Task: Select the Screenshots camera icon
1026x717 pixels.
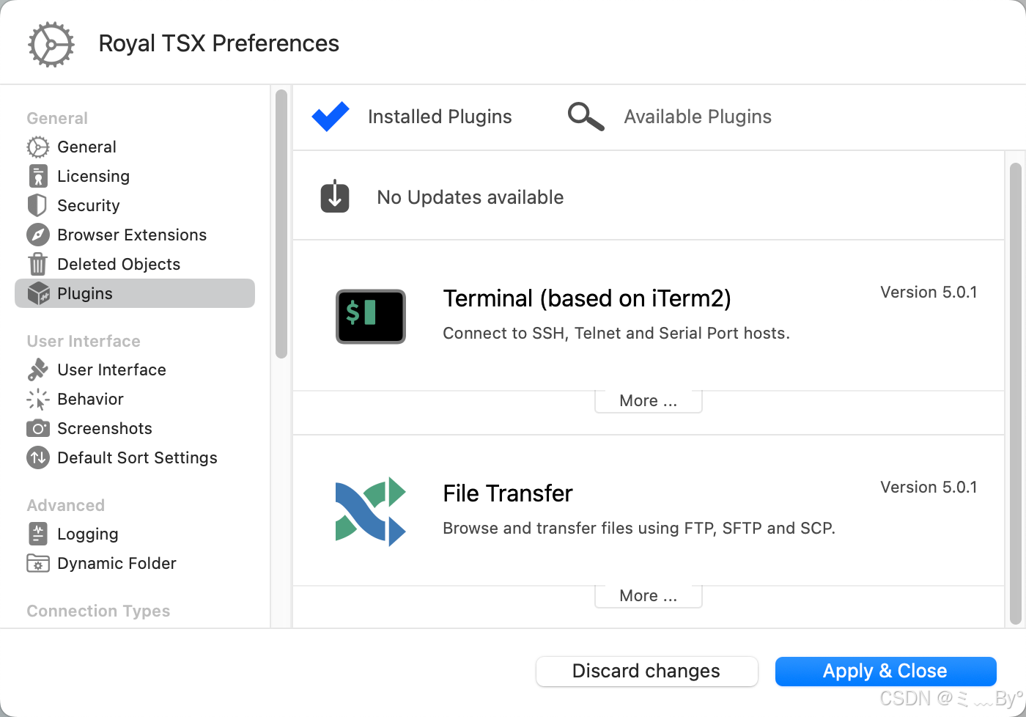Action: [x=38, y=428]
